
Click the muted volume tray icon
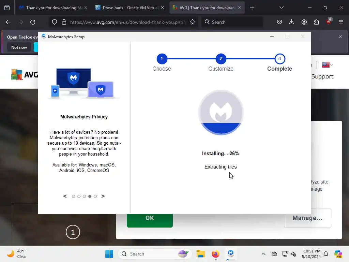pyautogui.click(x=294, y=254)
